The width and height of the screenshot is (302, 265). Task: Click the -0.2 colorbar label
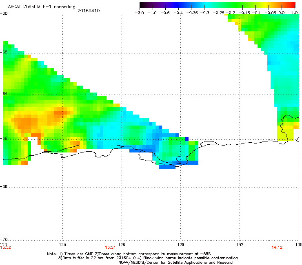click(230, 13)
